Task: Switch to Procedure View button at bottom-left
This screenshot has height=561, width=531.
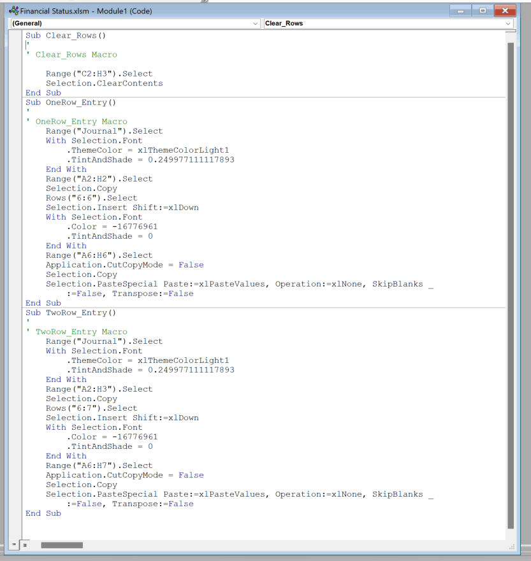Action: [x=13, y=544]
